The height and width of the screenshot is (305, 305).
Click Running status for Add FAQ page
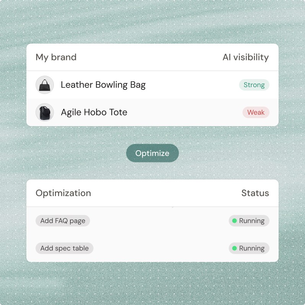pos(249,221)
